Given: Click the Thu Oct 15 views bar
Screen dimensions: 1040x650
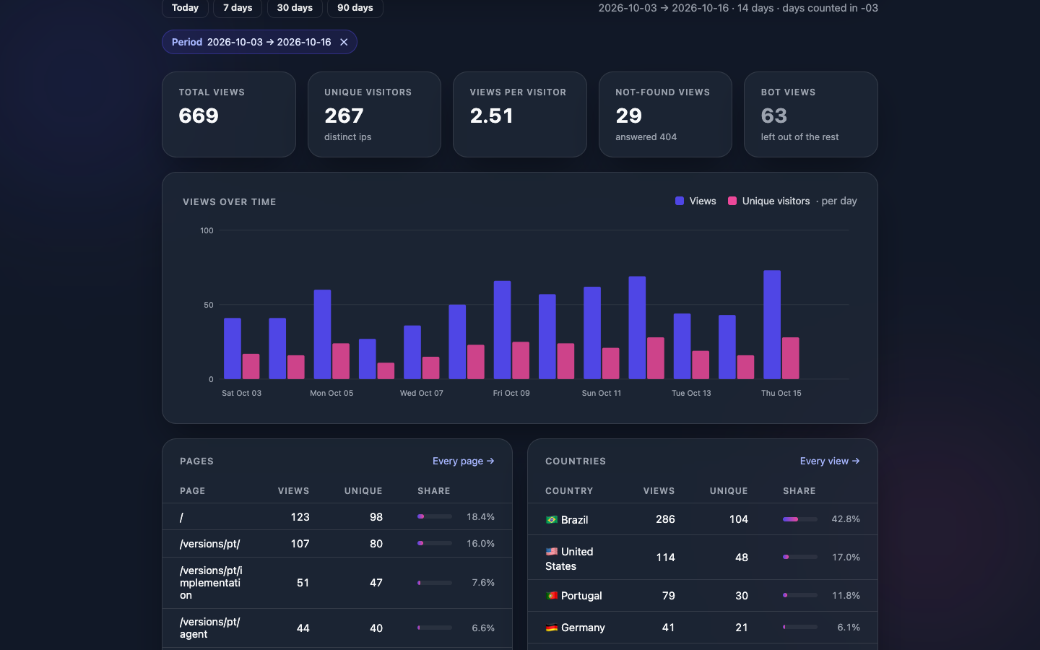Looking at the screenshot, I should pos(772,325).
